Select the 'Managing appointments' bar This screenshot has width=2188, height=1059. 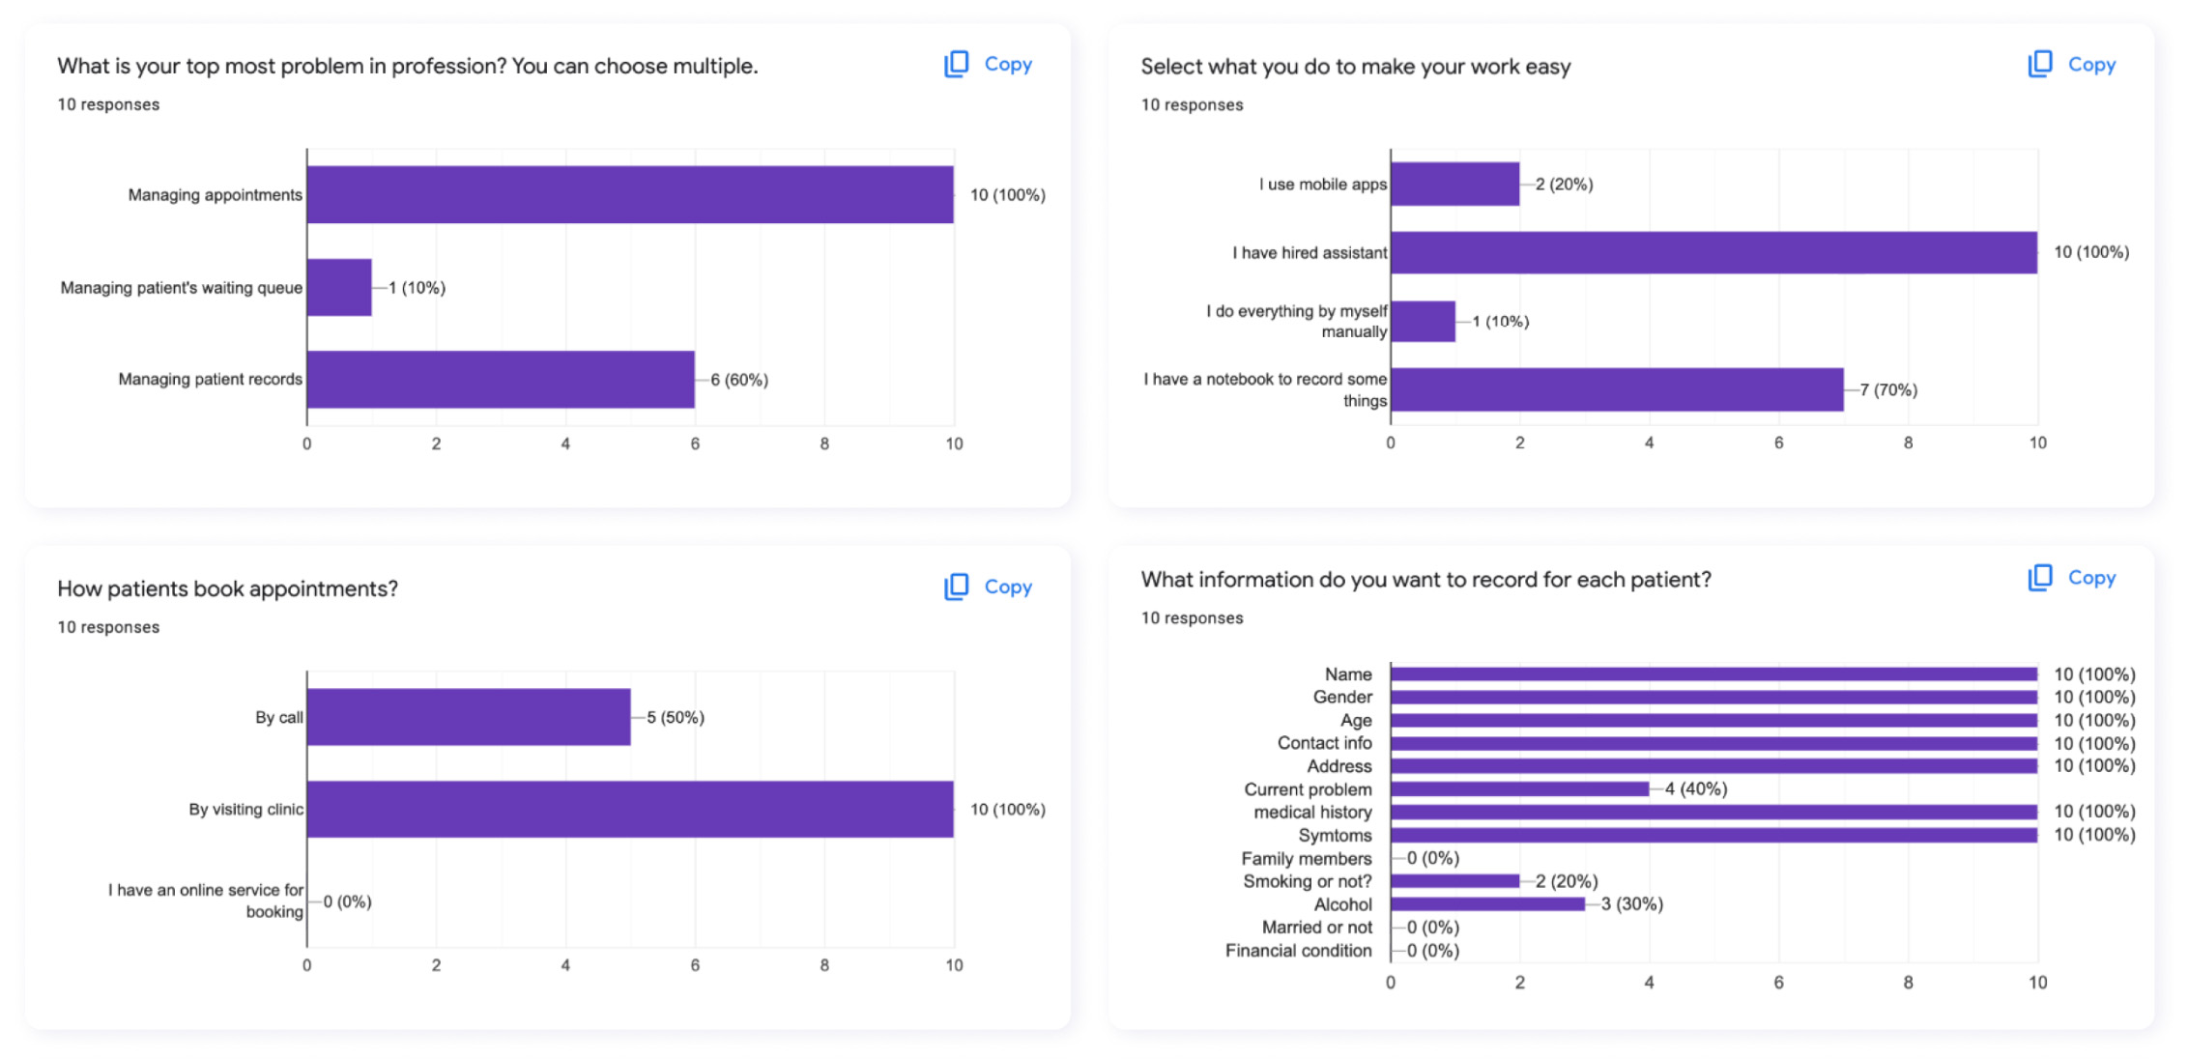630,194
